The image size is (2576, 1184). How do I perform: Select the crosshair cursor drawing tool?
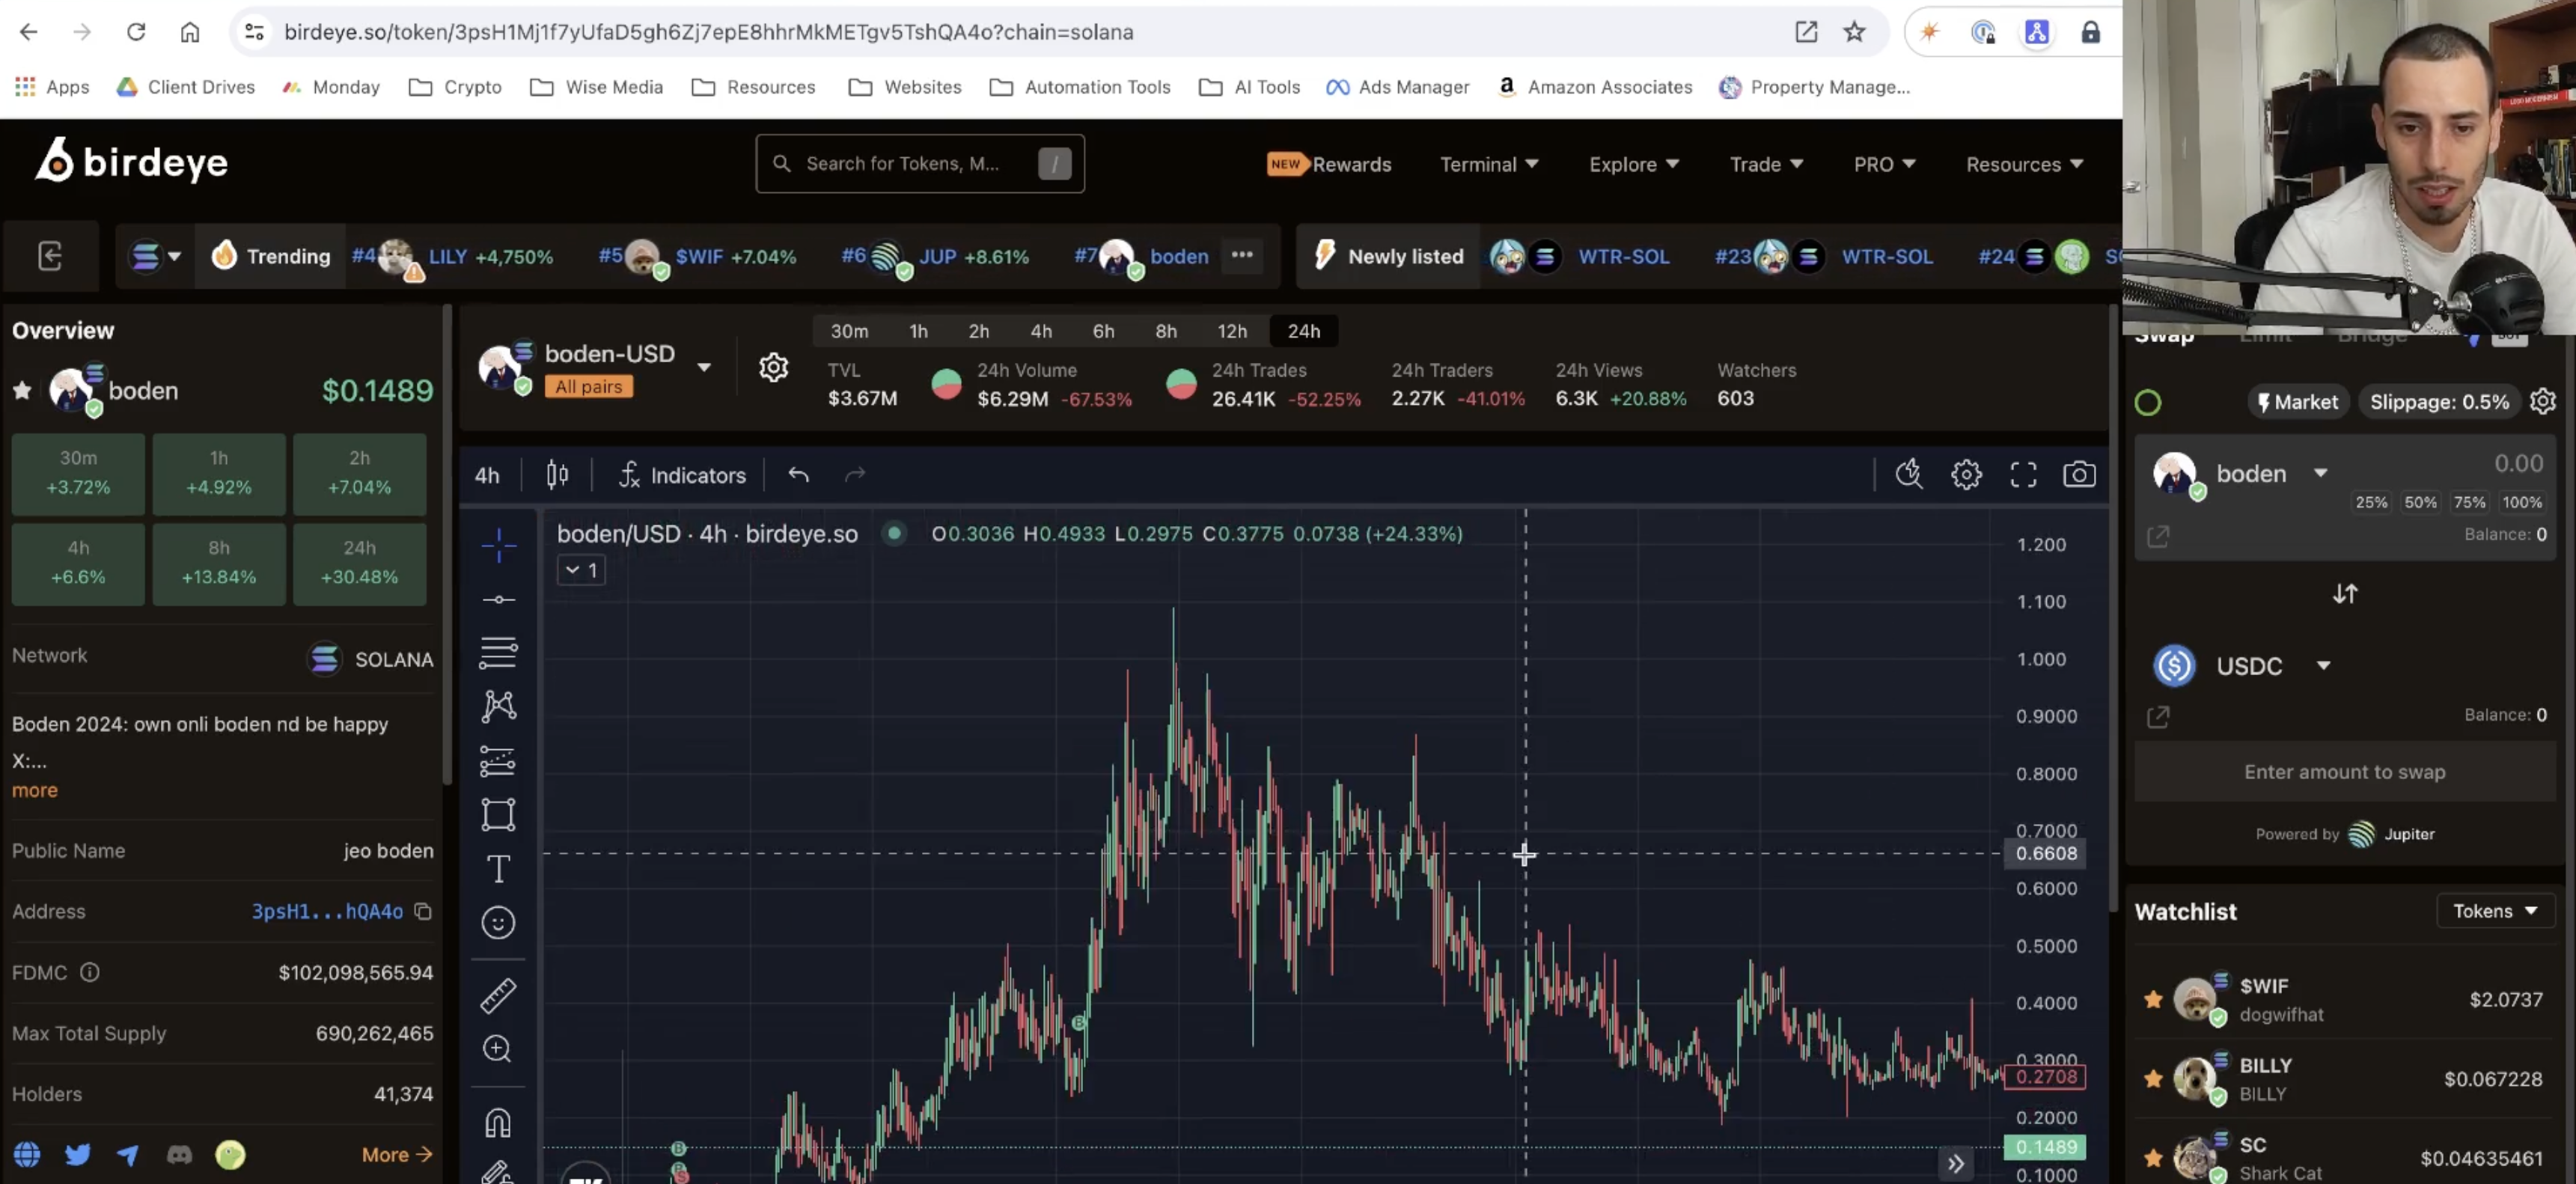pos(498,545)
